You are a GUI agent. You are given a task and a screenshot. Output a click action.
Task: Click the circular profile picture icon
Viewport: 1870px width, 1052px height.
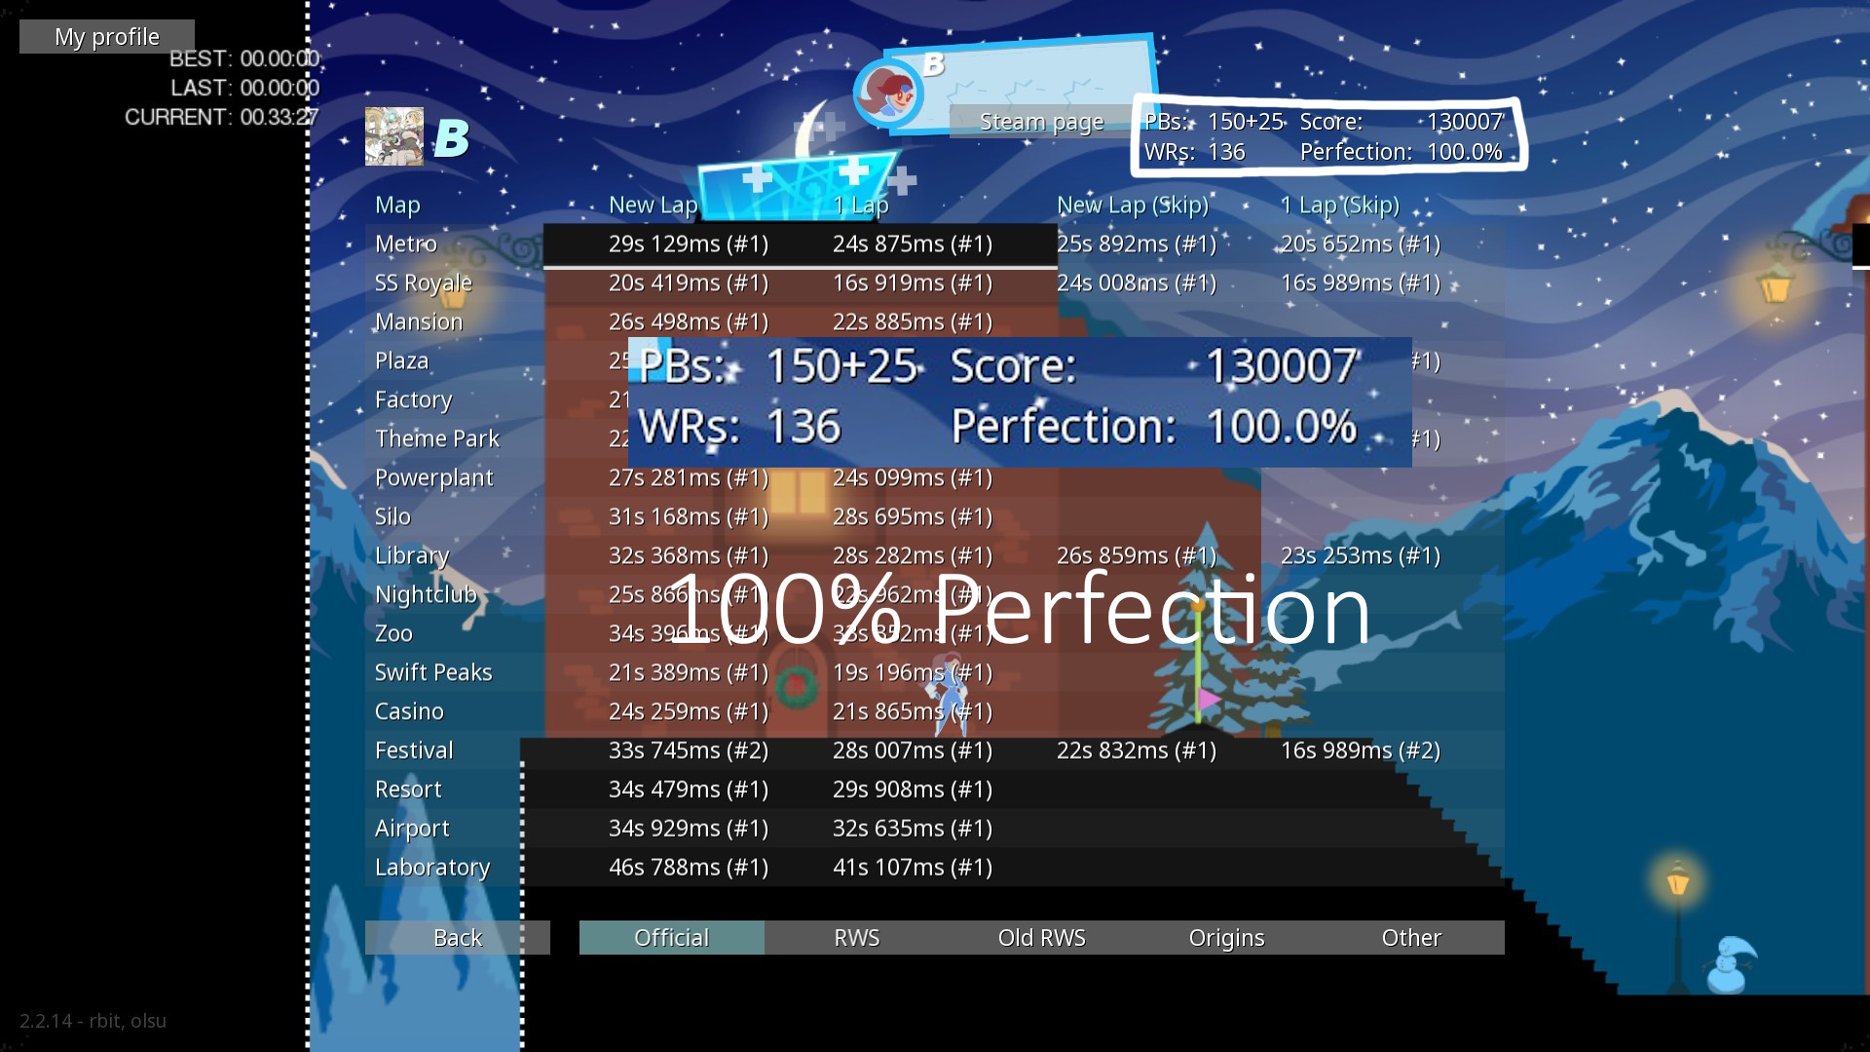click(x=887, y=94)
